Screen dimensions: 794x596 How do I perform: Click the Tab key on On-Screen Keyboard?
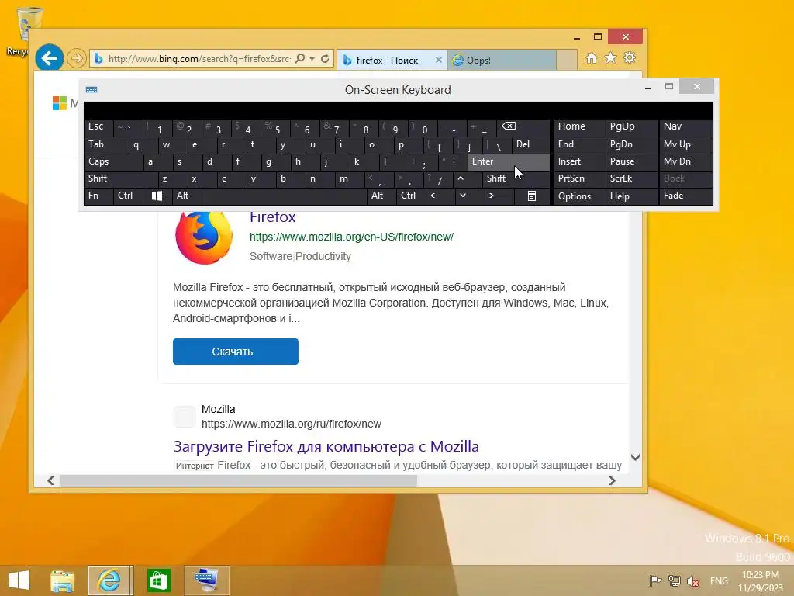106,144
